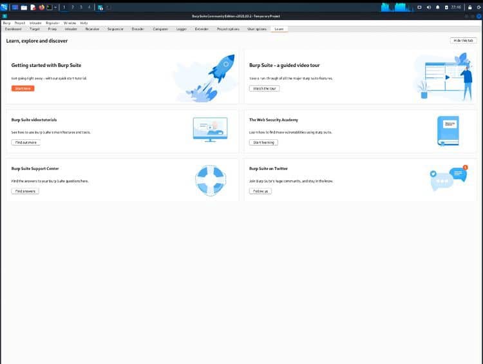
Task: Click the Follow us button
Action: click(260, 191)
